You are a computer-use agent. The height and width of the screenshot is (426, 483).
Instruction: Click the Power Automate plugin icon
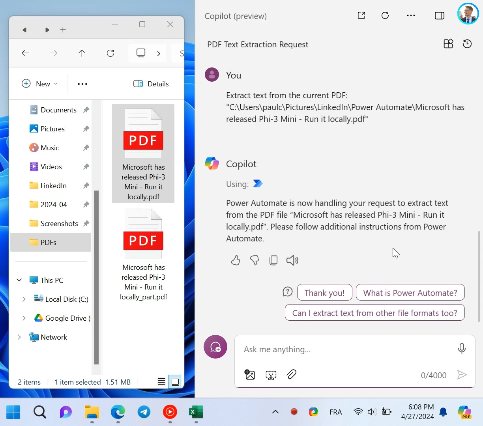pyautogui.click(x=258, y=184)
